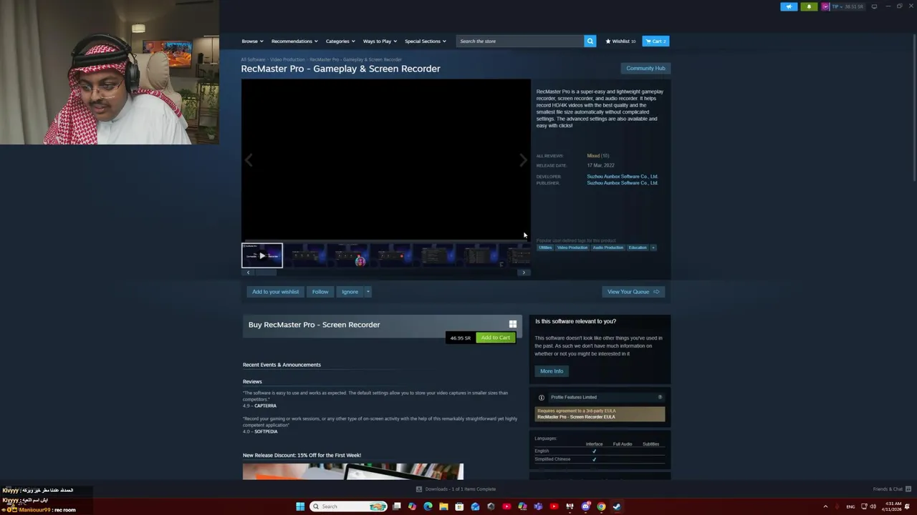Click the Profile Features Limited info icon
Image resolution: width=917 pixels, height=515 pixels.
tap(542, 397)
